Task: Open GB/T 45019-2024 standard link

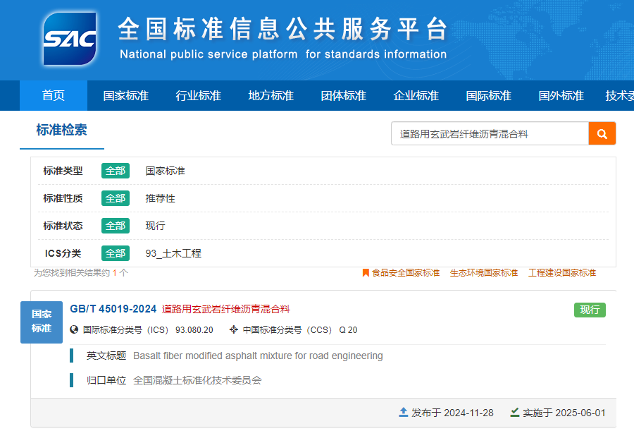Action: coord(113,309)
